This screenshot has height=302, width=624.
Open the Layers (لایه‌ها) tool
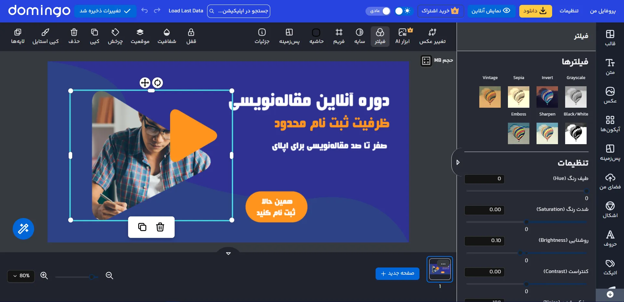[18, 36]
